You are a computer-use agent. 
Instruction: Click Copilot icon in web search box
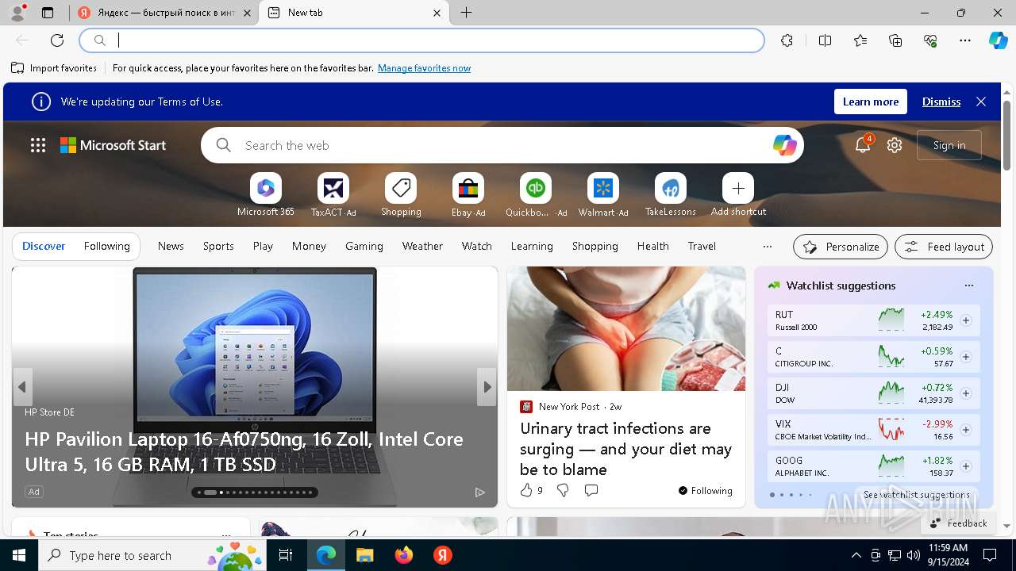coord(784,145)
